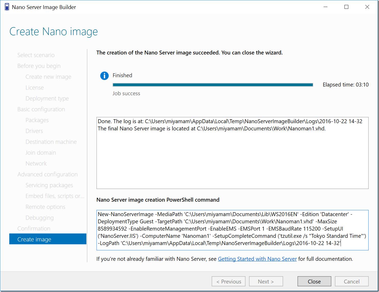379x292 pixels.
Task: Click the 'Elapsed time: 03:10' text
Action: pos(346,85)
